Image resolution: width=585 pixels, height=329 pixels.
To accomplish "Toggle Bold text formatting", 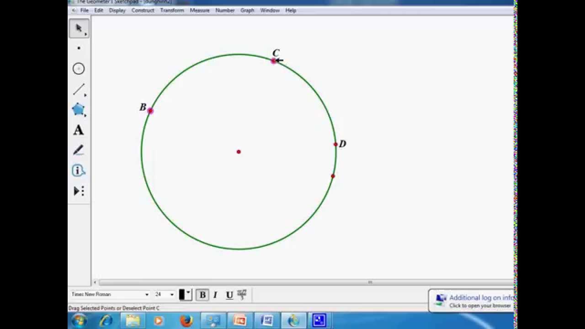I will pos(202,295).
